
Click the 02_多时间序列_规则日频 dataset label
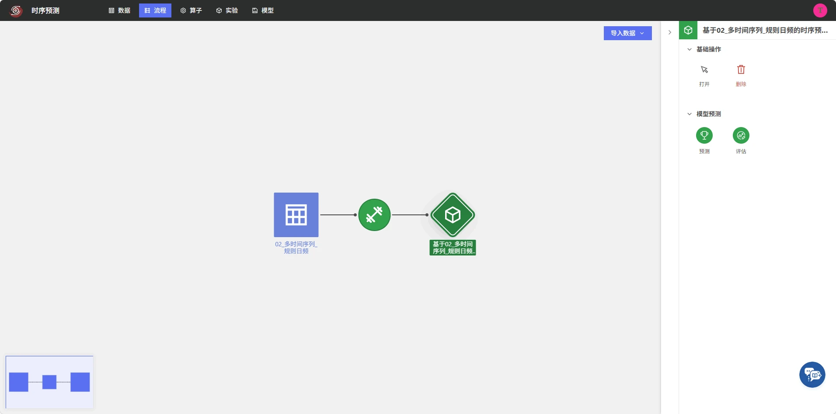pyautogui.click(x=296, y=248)
